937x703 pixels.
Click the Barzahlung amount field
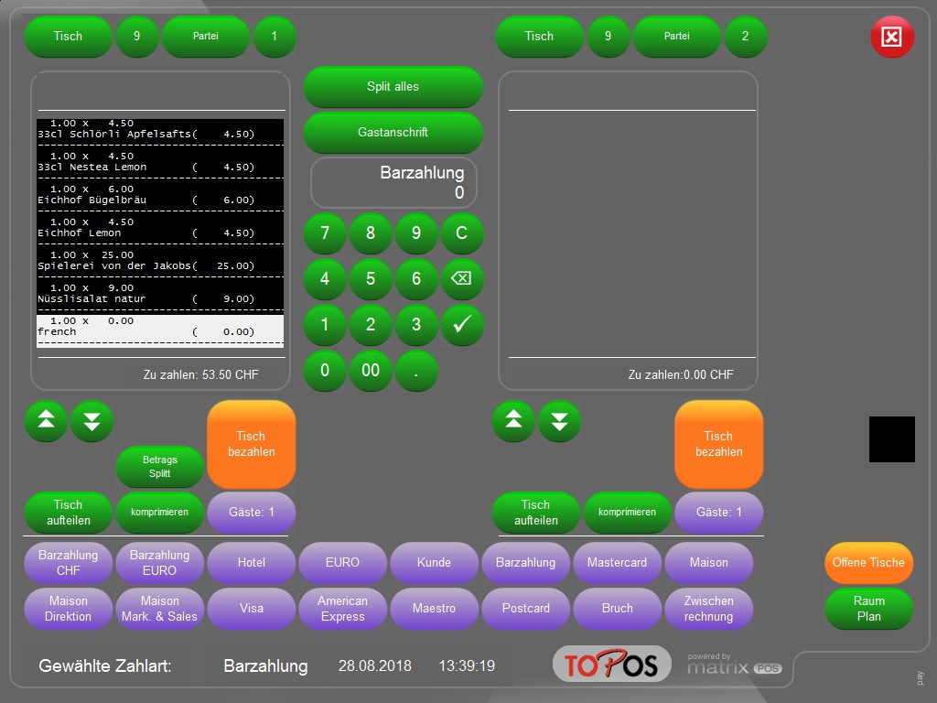394,182
